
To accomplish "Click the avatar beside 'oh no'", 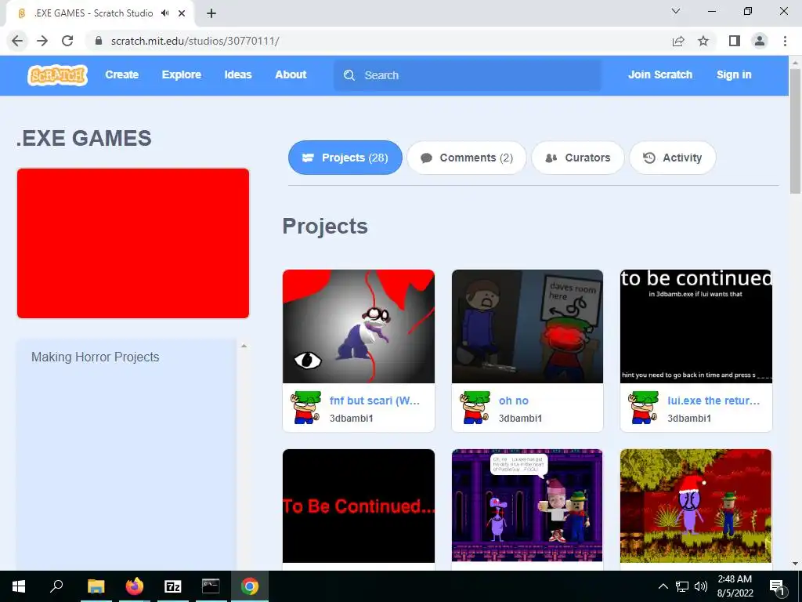I will (475, 408).
